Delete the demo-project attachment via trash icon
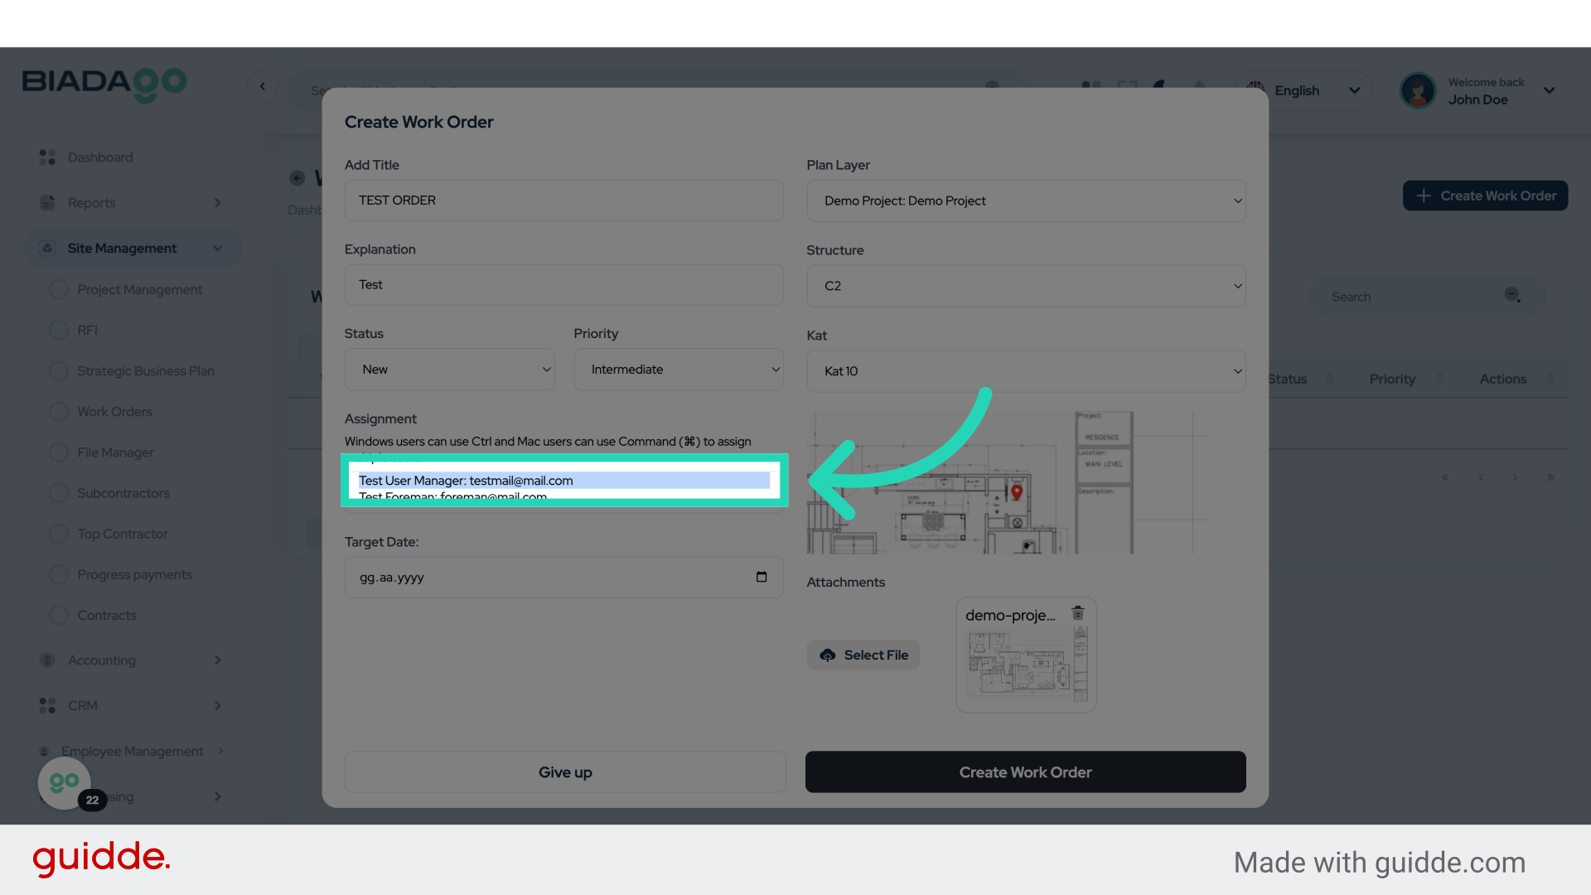1591x895 pixels. pyautogui.click(x=1078, y=613)
